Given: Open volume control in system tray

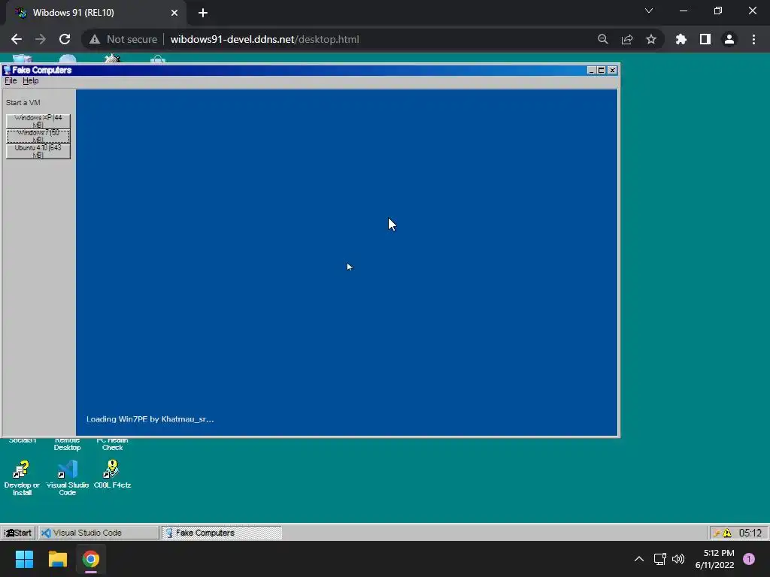Looking at the screenshot, I should click(x=678, y=559).
